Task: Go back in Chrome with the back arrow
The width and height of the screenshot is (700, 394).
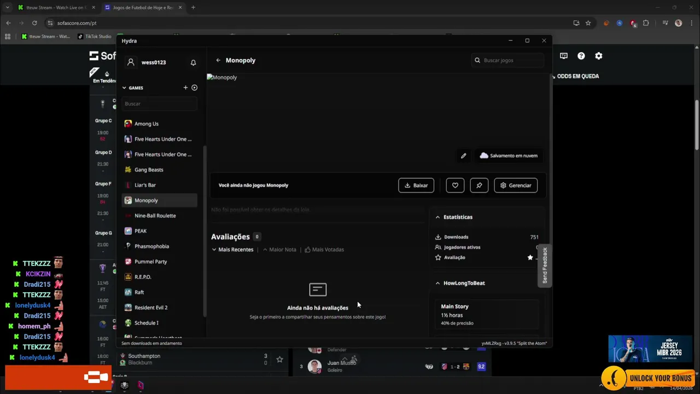Action: [8, 23]
